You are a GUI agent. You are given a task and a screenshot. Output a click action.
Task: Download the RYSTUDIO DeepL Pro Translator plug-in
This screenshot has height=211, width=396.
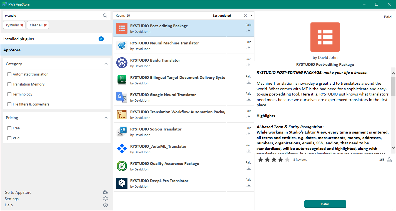pyautogui.click(x=249, y=185)
